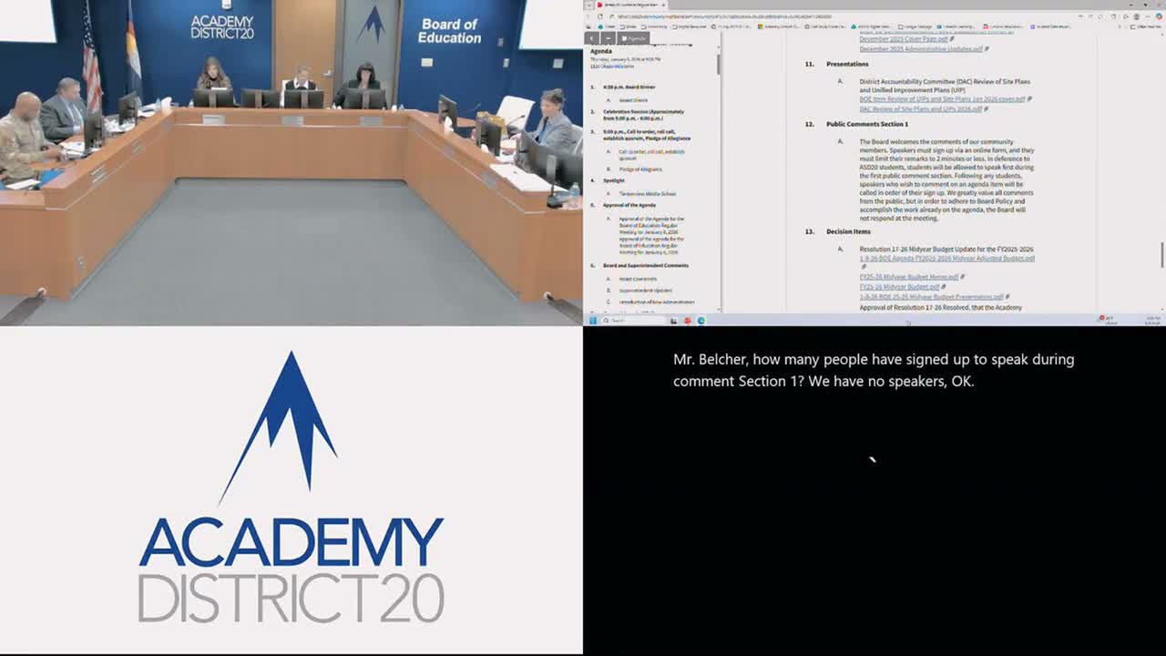Open DAC Review of Site Plans and UIPs 2026.pdf
This screenshot has width=1166, height=656.
(x=920, y=108)
